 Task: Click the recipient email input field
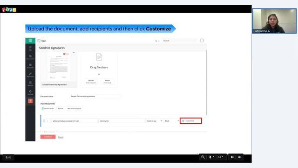74,121
